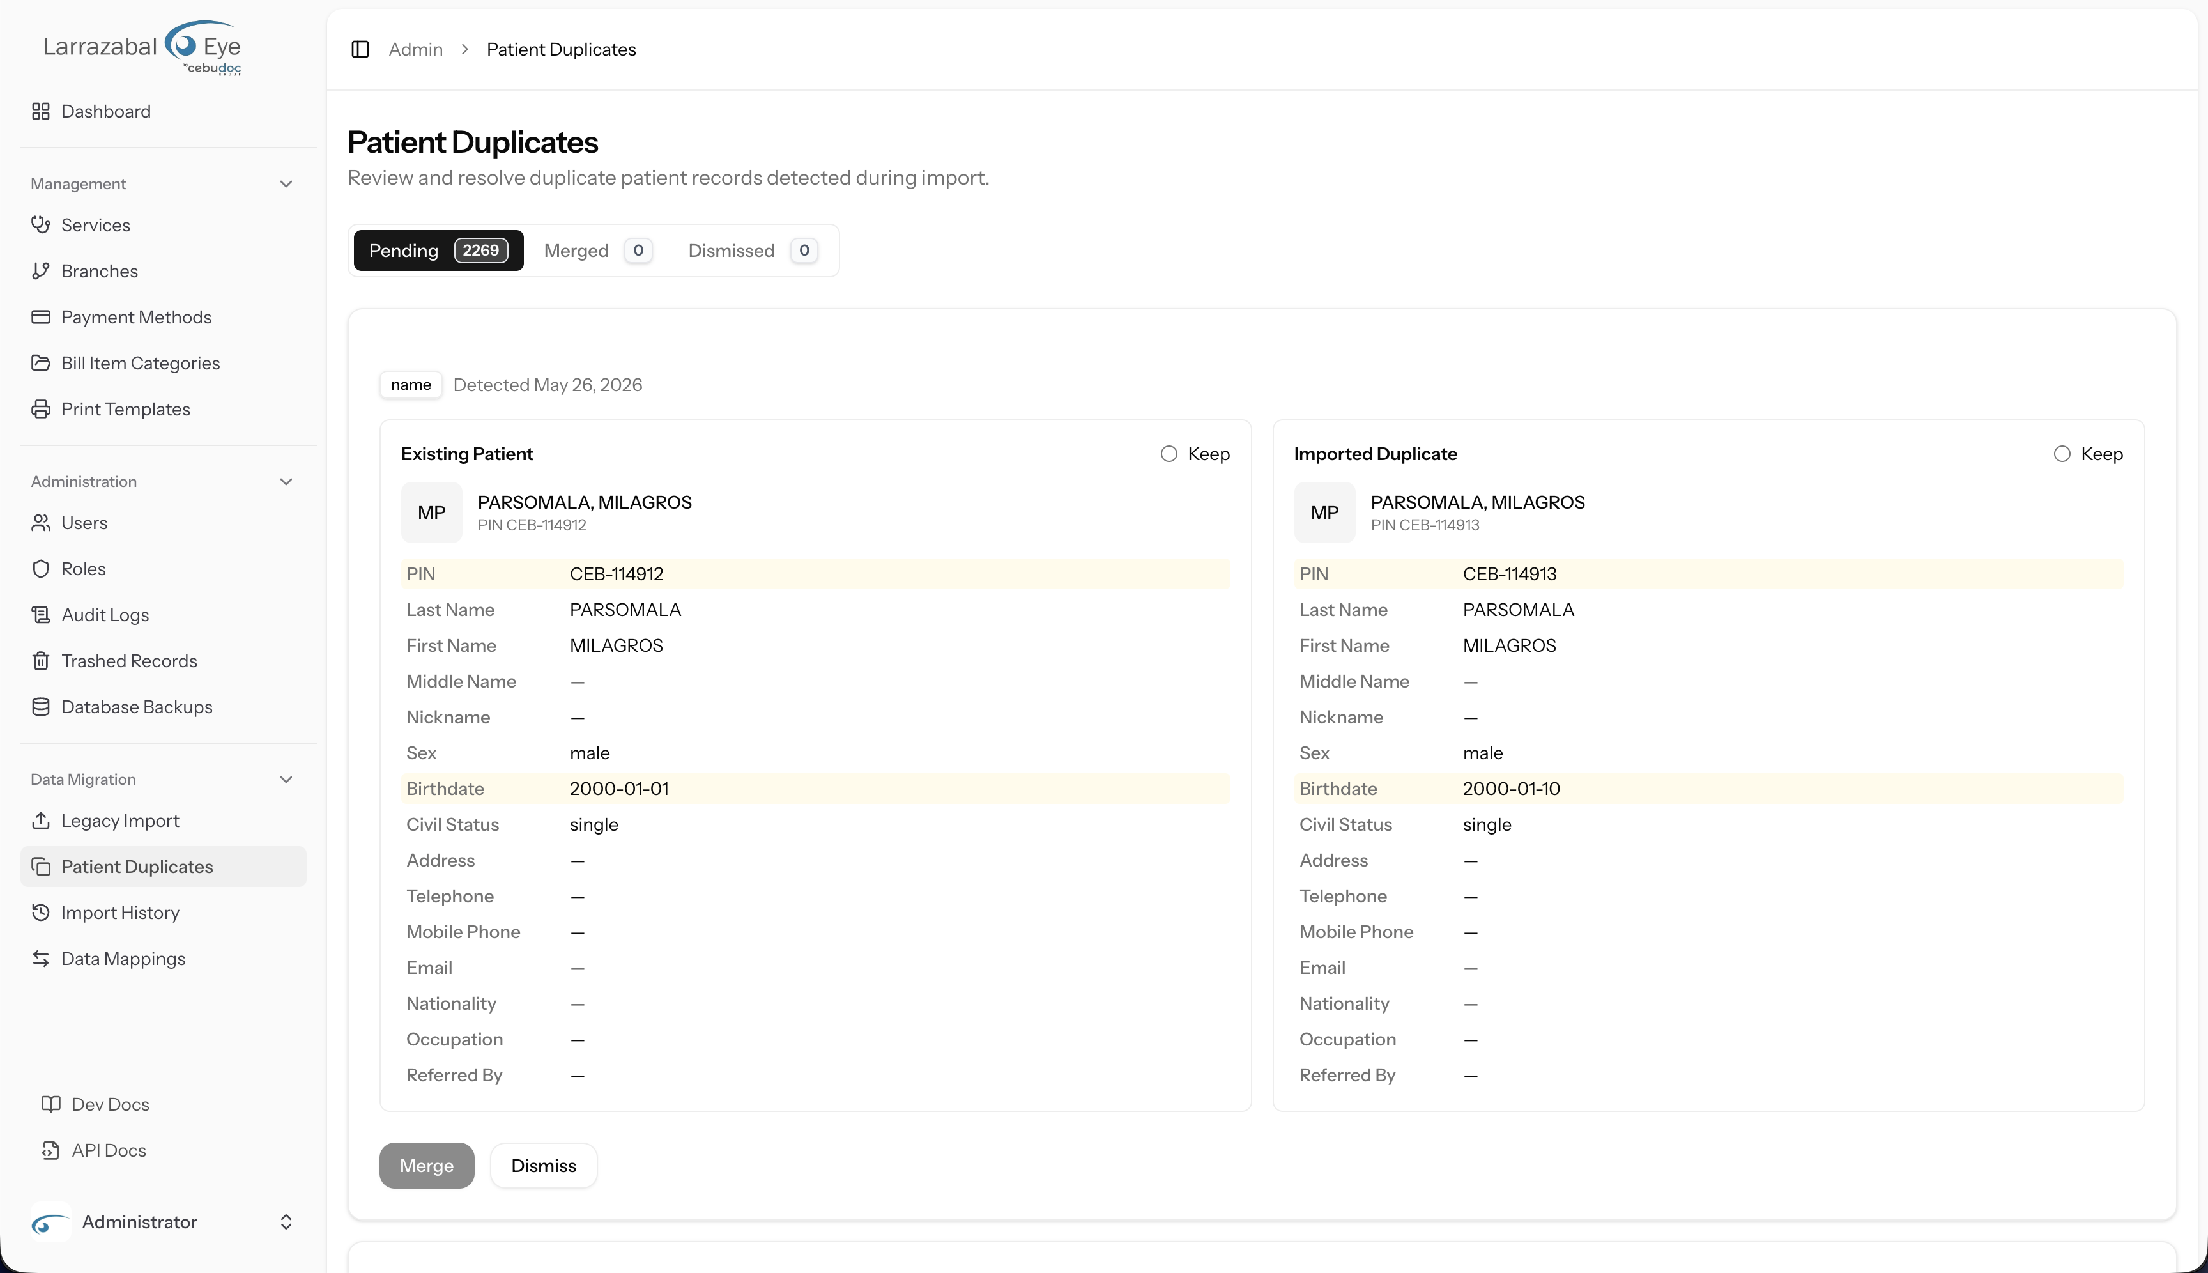Click the Audit Logs scroll icon
Viewport: 2208px width, 1273px height.
[x=40, y=615]
